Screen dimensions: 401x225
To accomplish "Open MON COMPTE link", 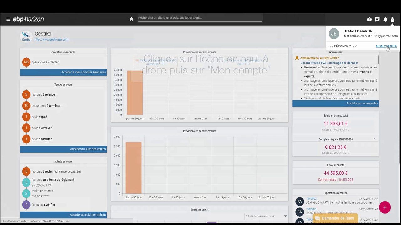I will (x=386, y=46).
